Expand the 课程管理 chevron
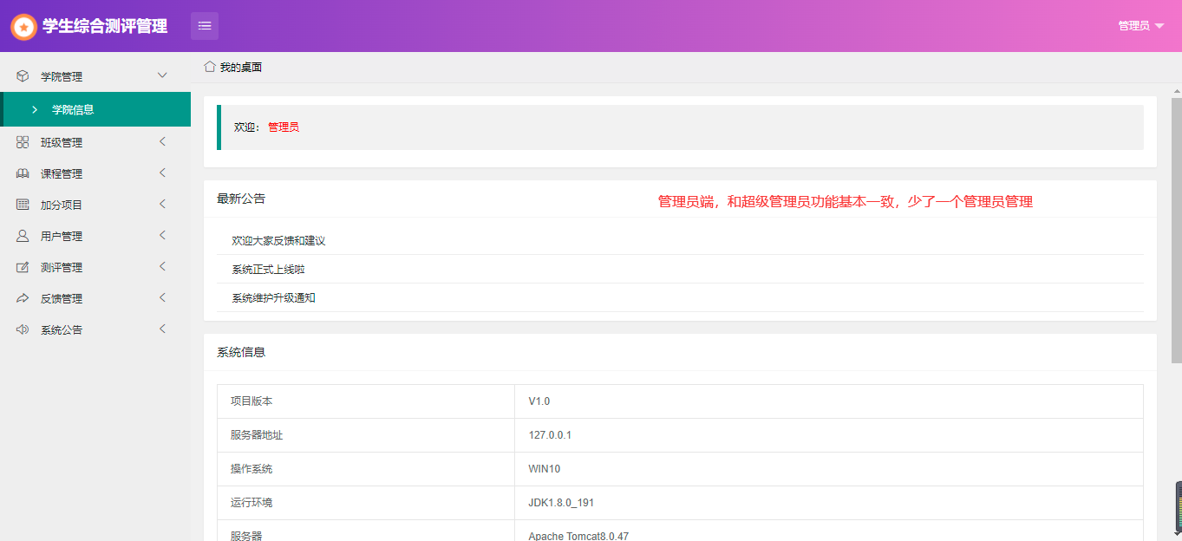This screenshot has width=1182, height=541. pos(162,173)
